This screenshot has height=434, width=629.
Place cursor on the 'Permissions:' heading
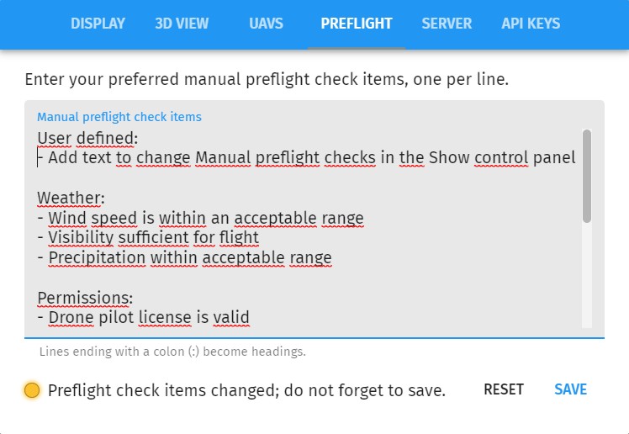(85, 298)
